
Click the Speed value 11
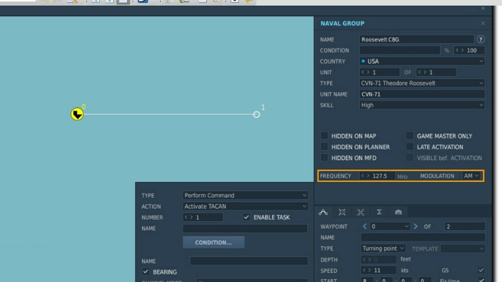tap(377, 270)
